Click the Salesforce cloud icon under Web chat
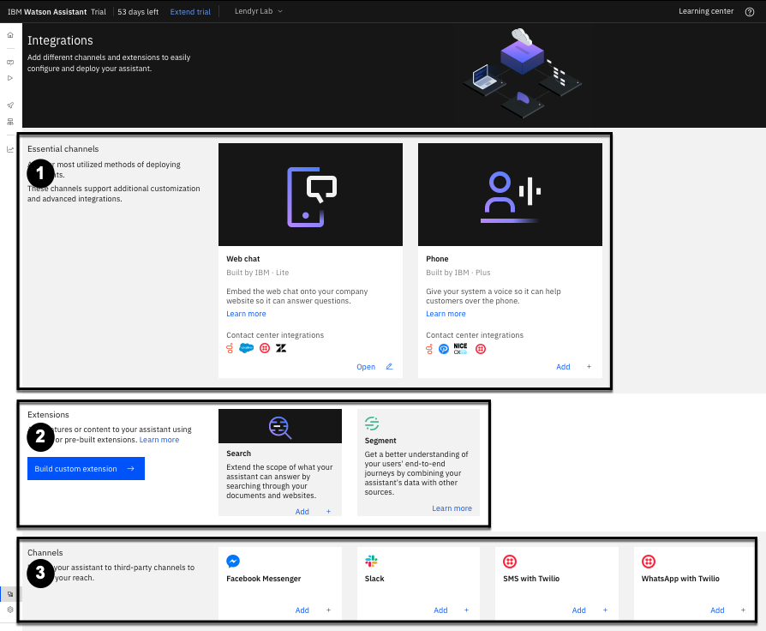 (x=246, y=348)
